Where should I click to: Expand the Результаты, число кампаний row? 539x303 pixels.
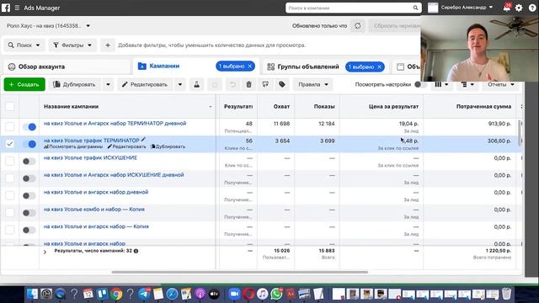coord(45,252)
